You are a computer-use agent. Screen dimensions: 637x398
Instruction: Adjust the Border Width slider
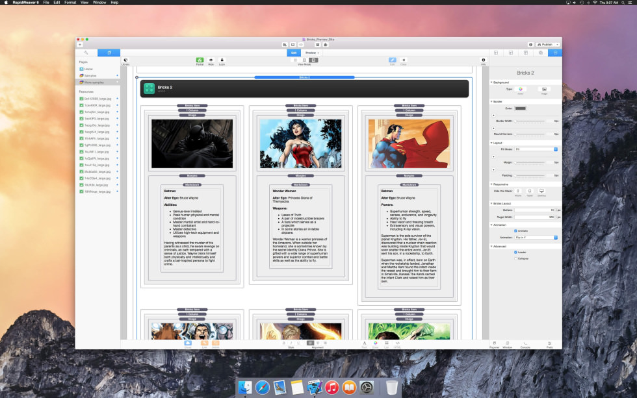pos(530,121)
